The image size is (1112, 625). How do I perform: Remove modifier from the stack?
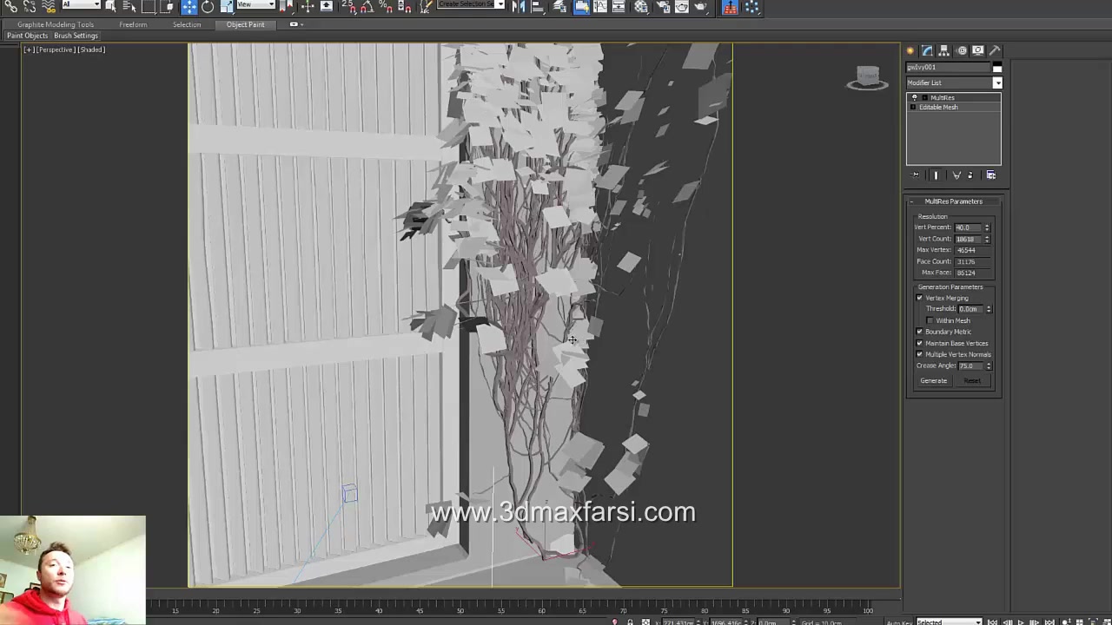(970, 175)
